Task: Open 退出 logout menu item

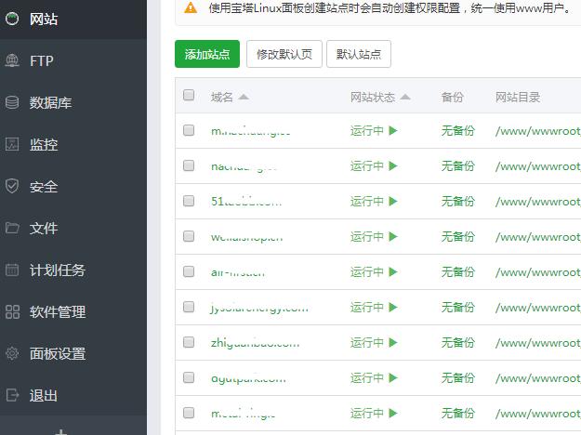Action: (x=44, y=396)
